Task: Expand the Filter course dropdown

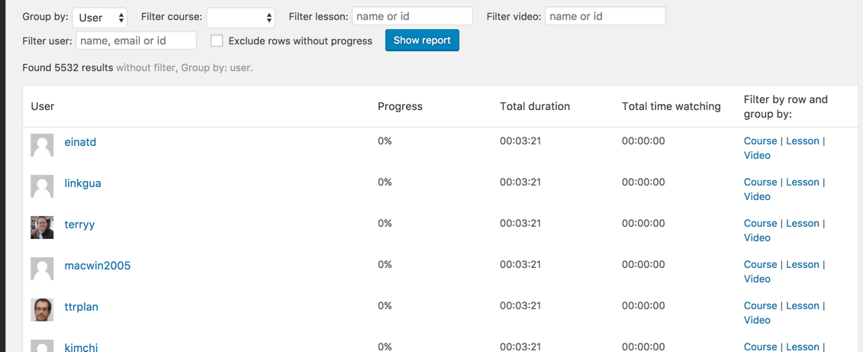Action: (240, 17)
